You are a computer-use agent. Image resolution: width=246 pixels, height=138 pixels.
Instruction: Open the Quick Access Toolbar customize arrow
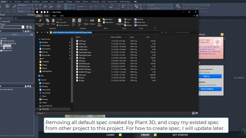coord(50,12)
